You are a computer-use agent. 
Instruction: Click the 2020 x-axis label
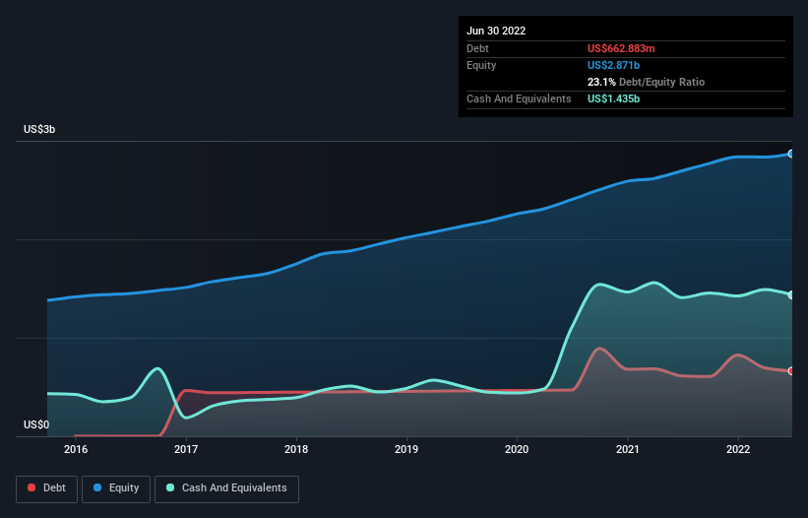pos(517,449)
